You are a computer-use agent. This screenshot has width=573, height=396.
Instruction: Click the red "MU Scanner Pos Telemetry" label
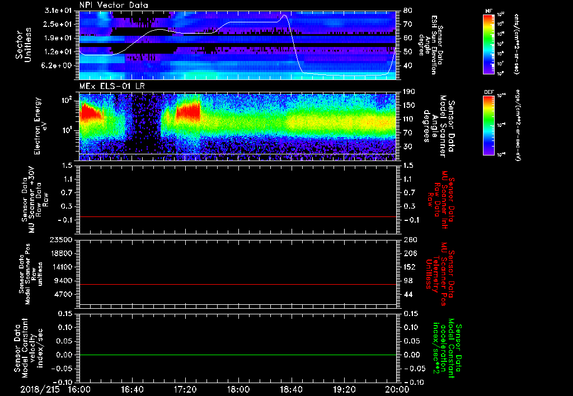(x=440, y=274)
